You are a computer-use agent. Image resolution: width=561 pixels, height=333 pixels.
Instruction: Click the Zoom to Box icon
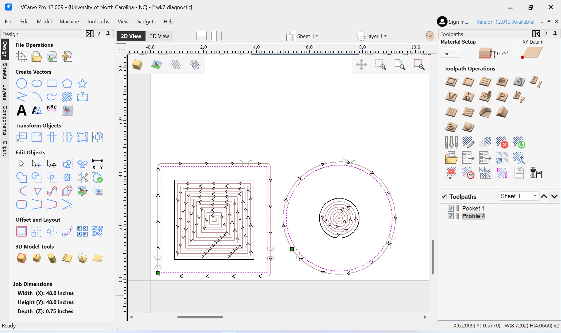(x=380, y=65)
